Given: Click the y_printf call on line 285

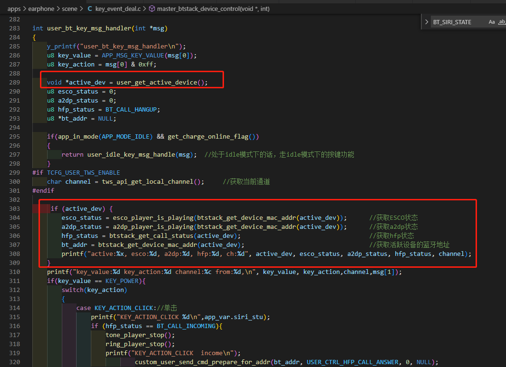Looking at the screenshot, I should pyautogui.click(x=62, y=47).
